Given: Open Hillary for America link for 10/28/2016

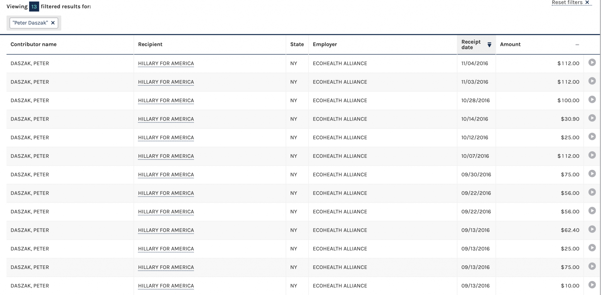Looking at the screenshot, I should 166,101.
